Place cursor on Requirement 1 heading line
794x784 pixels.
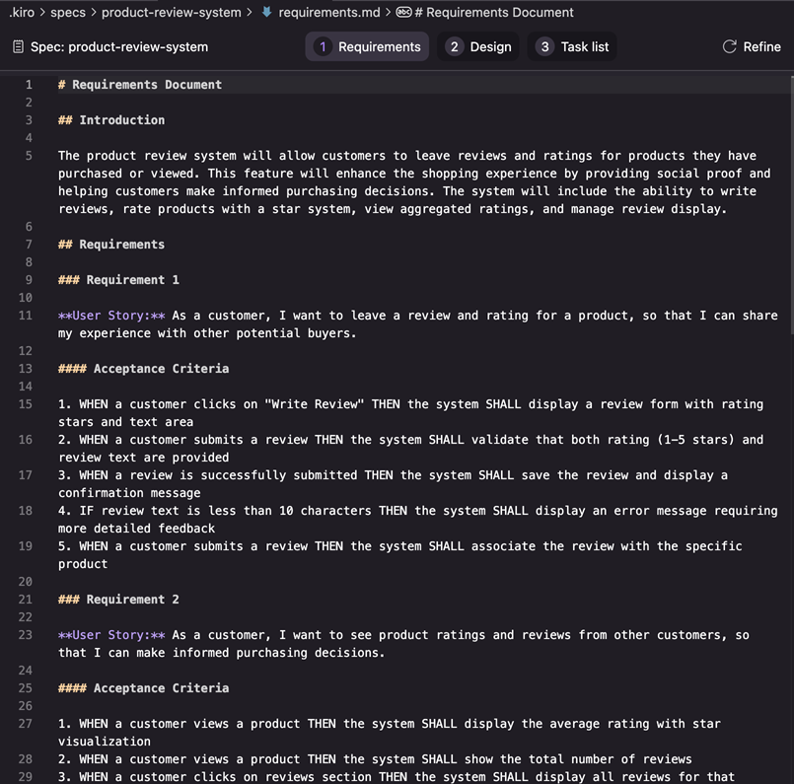(132, 280)
